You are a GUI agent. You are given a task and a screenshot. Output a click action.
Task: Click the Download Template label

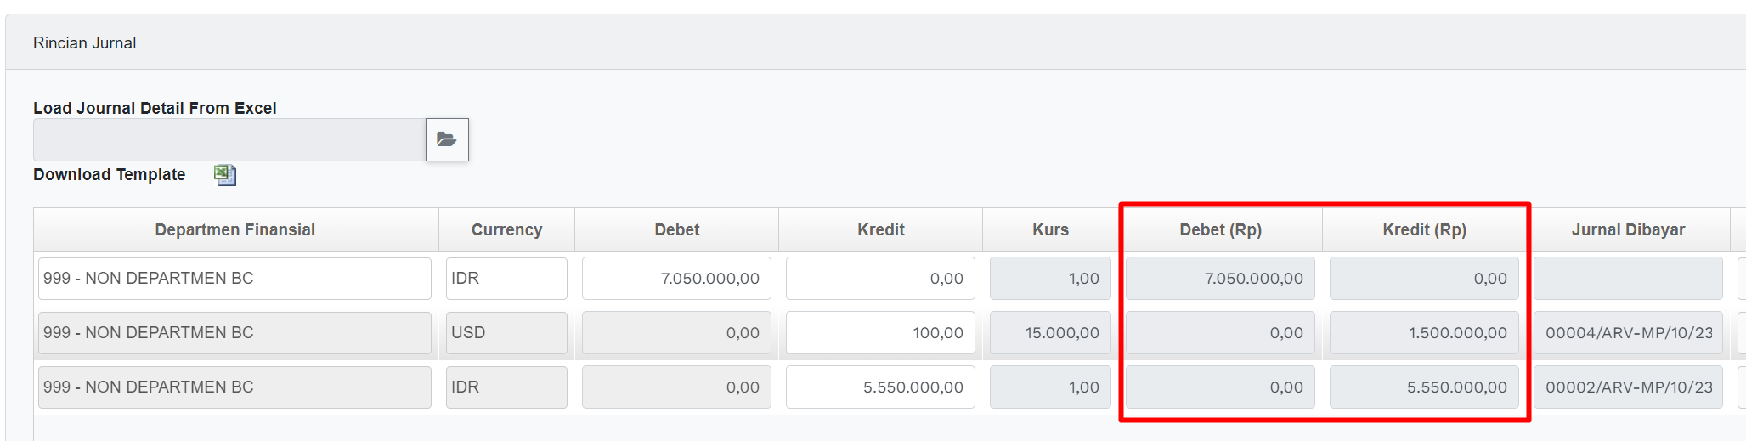[x=109, y=174]
